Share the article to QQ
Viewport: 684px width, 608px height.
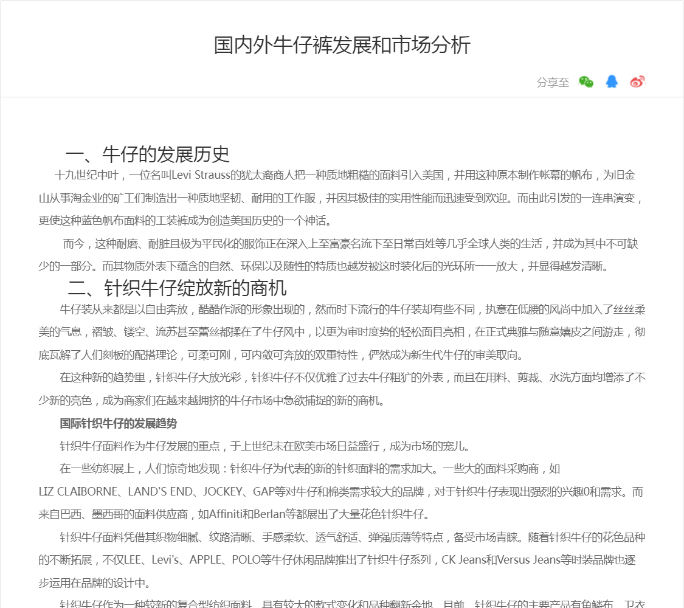coord(612,81)
